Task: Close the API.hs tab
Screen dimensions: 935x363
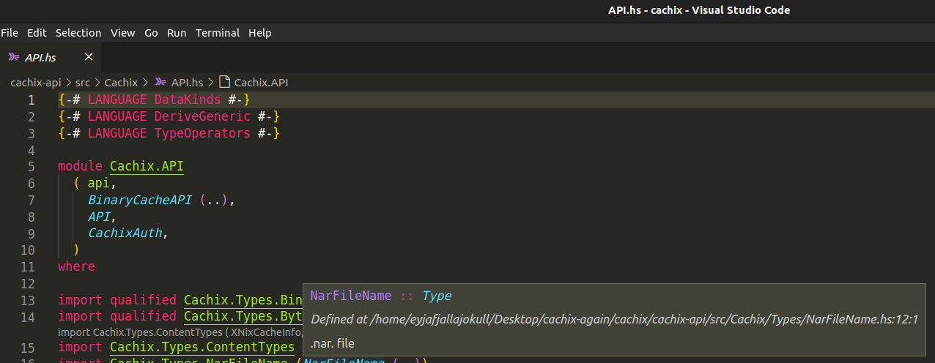Action: click(89, 57)
